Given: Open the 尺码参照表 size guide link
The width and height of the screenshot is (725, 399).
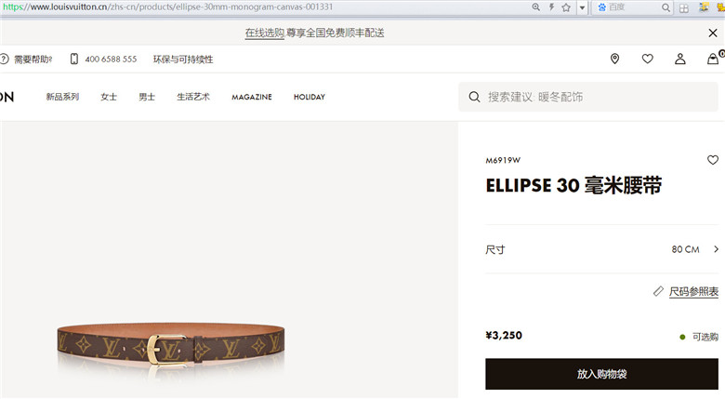Looking at the screenshot, I should [693, 292].
